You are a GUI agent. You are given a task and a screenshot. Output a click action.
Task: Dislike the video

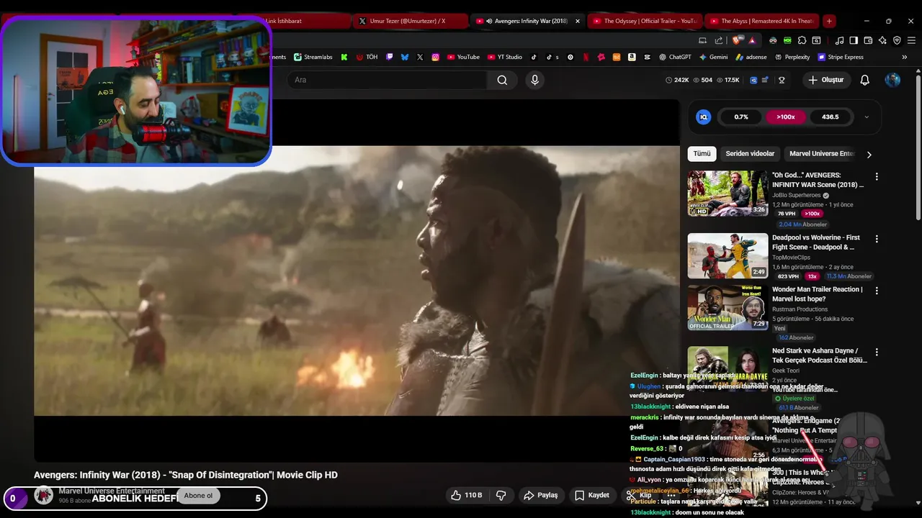click(501, 495)
